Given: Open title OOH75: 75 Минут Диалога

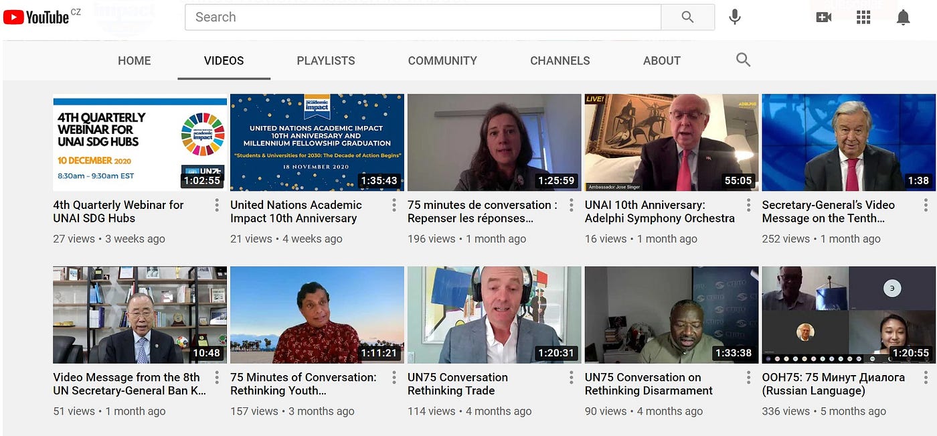Looking at the screenshot, I should [833, 384].
